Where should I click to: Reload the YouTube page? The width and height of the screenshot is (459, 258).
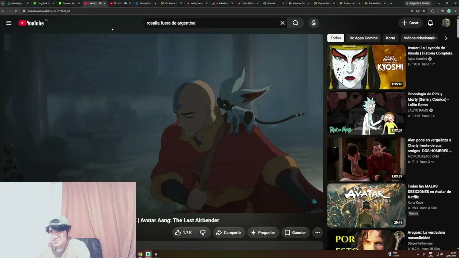click(x=16, y=11)
